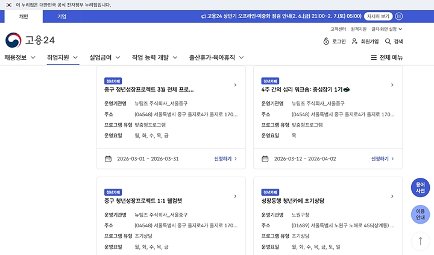Click 운영요일 value 목 in 심리 워크숍 card
The height and width of the screenshot is (255, 434).
[x=294, y=136]
